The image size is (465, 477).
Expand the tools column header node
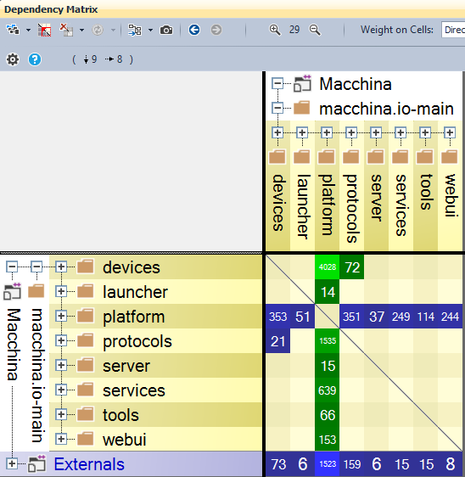coord(425,132)
